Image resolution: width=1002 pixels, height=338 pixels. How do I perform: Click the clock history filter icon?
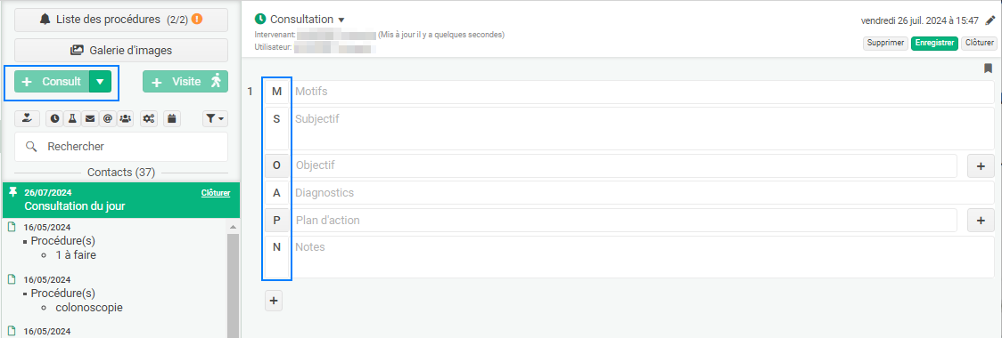pos(55,118)
